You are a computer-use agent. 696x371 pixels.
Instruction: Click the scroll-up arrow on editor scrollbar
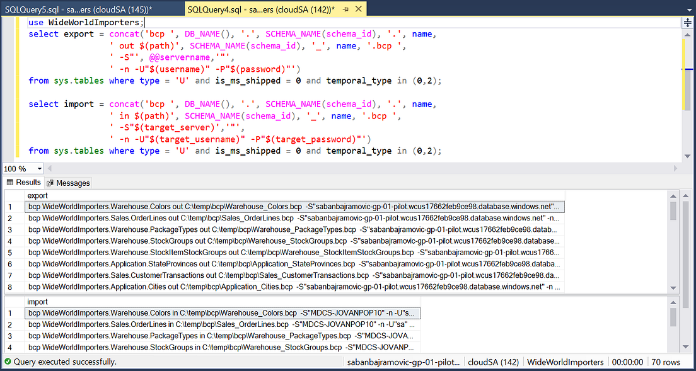pyautogui.click(x=688, y=33)
